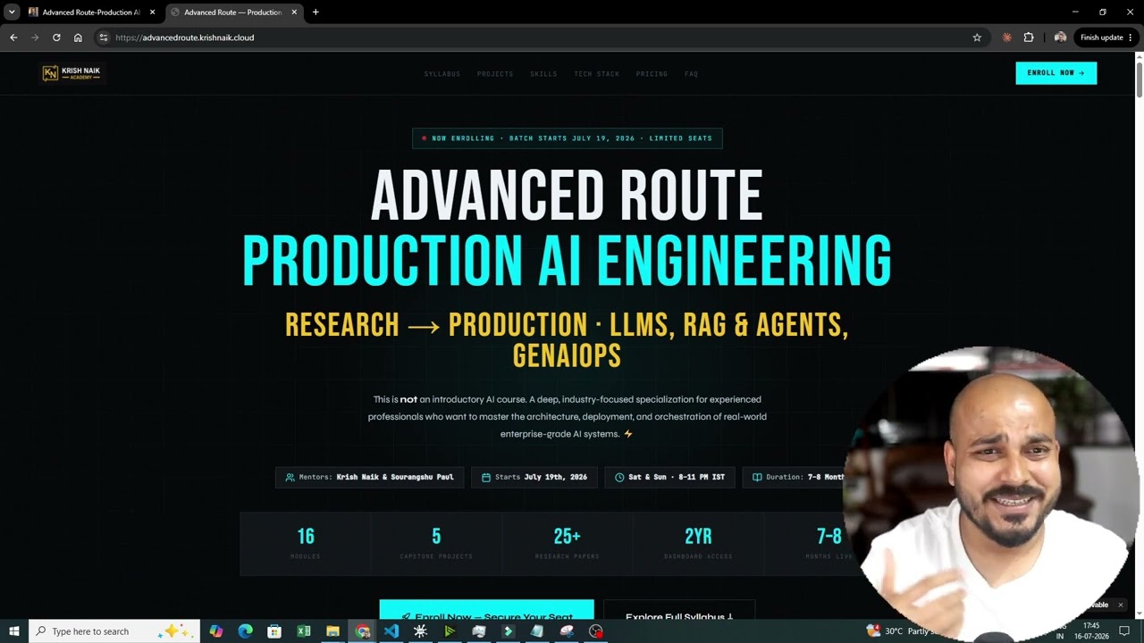The image size is (1144, 643).
Task: Select the second Advanced Route — Production tab
Action: 232,13
